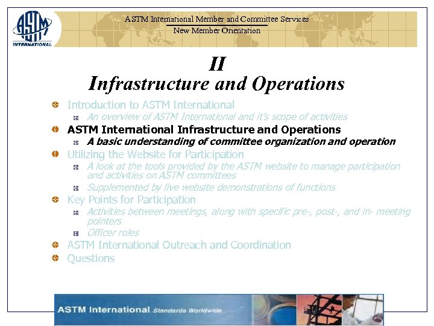
Task: Click the ASTM International logo
Action: click(32, 28)
